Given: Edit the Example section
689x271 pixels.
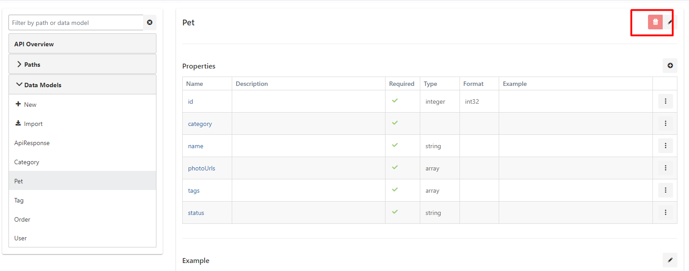Looking at the screenshot, I should pos(670,260).
